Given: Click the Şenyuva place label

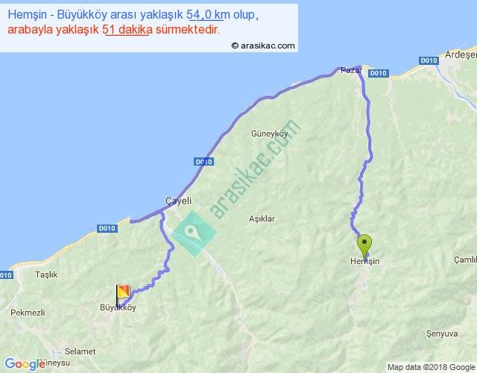Looking at the screenshot, I should click(419, 333).
